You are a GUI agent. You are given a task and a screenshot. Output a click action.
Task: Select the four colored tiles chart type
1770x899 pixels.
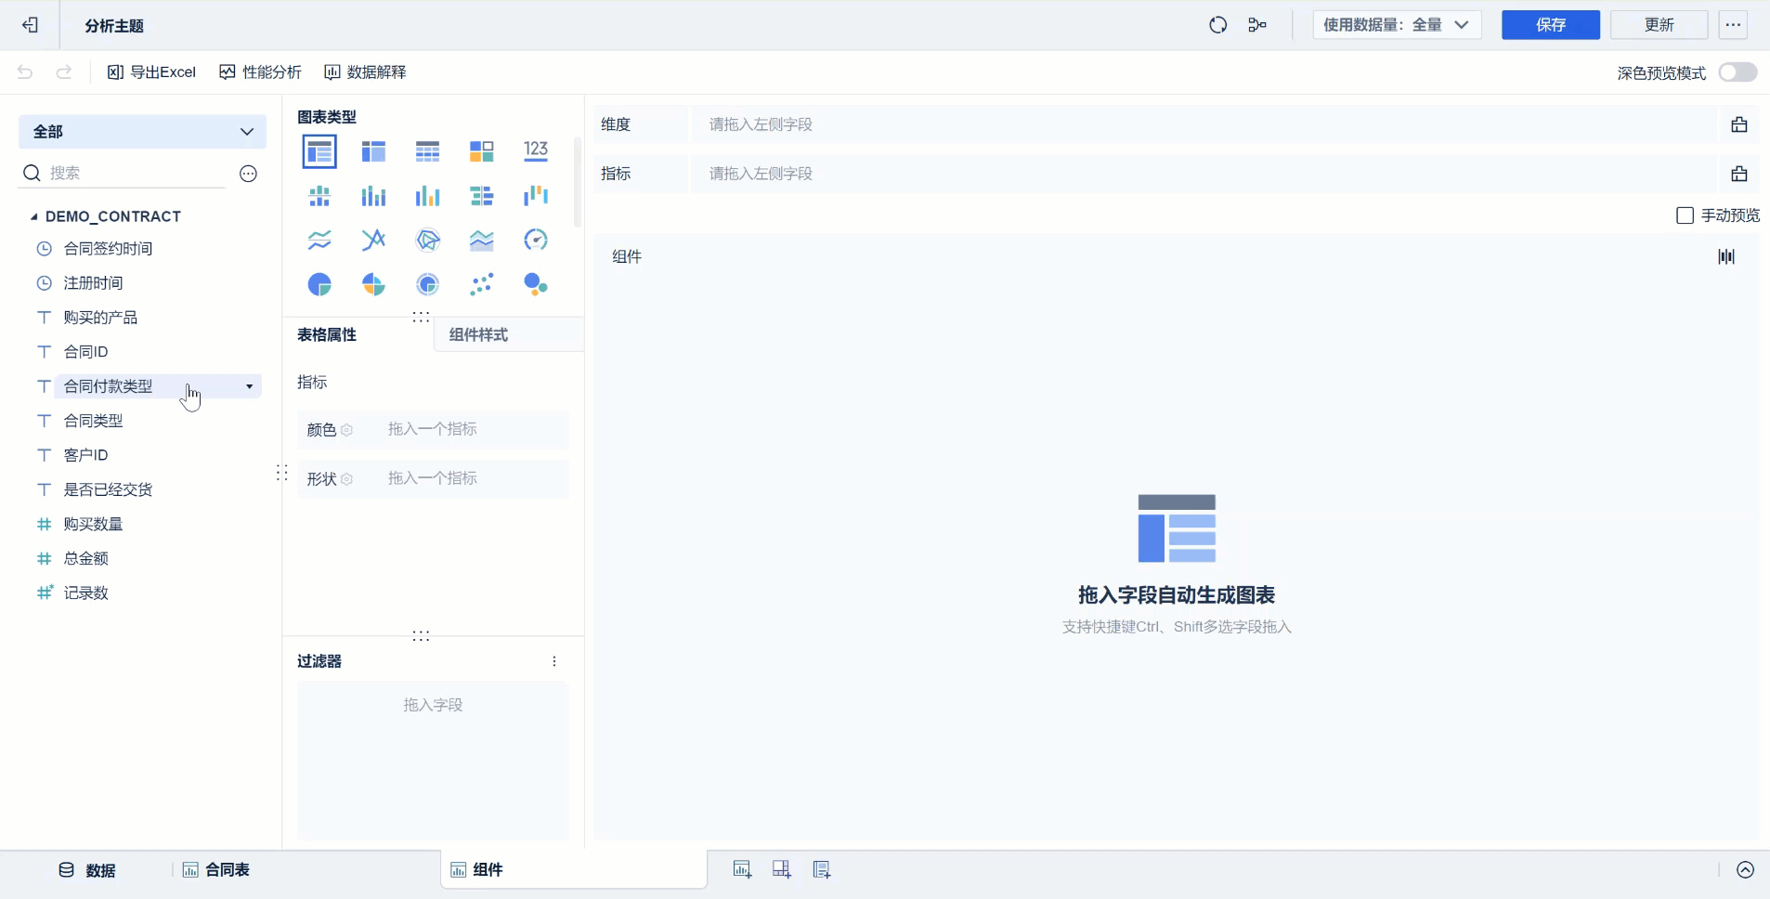481,151
